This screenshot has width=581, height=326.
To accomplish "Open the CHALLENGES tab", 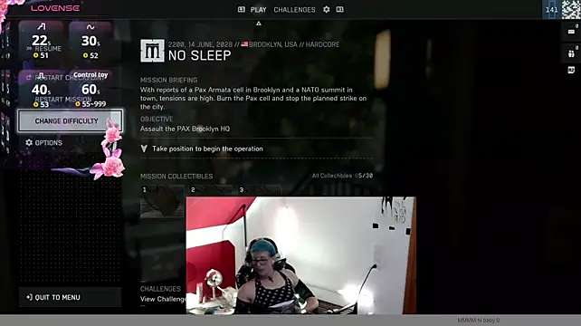I will [294, 10].
